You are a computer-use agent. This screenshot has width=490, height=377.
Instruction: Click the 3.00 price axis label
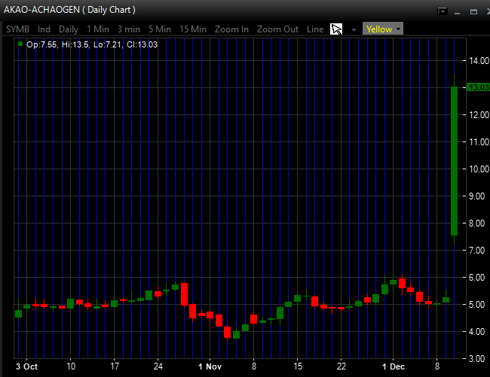(x=477, y=359)
